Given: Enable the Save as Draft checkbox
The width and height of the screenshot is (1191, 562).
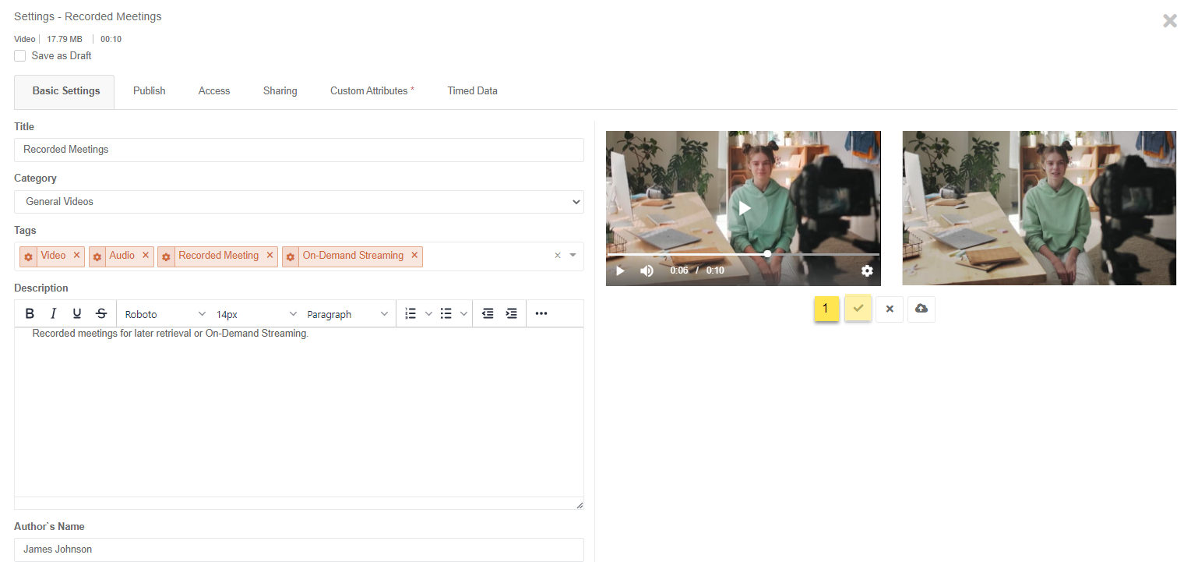Looking at the screenshot, I should point(20,56).
